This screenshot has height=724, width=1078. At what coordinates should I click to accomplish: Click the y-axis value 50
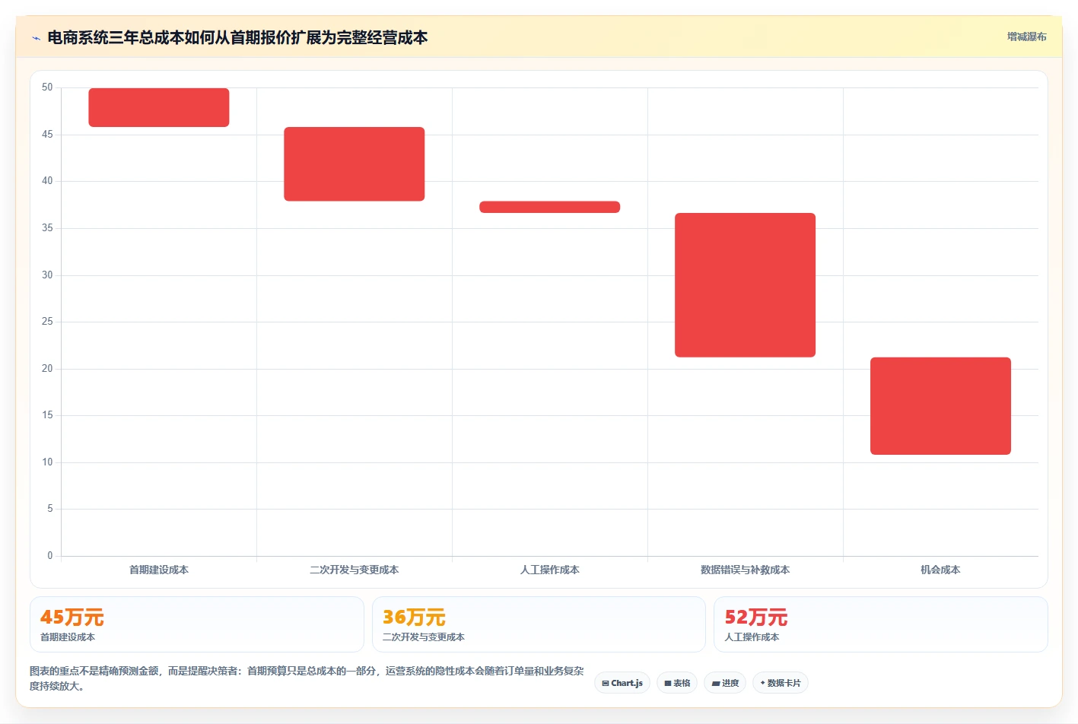pos(47,87)
